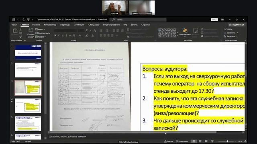Open the font size combo box

coord(81,30)
